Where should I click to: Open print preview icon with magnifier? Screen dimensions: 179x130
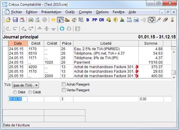pos(38,20)
